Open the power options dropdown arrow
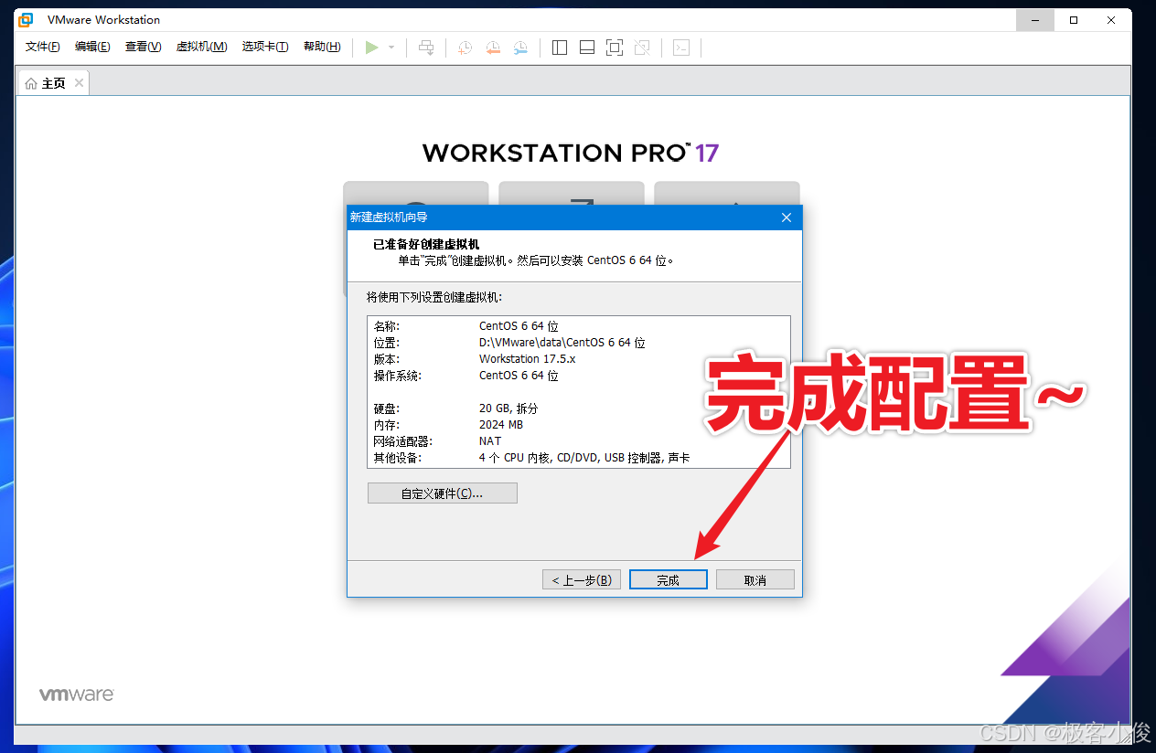 pyautogui.click(x=391, y=48)
